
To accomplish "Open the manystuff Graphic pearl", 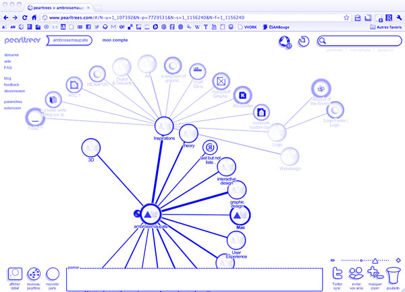I will click(x=221, y=81).
